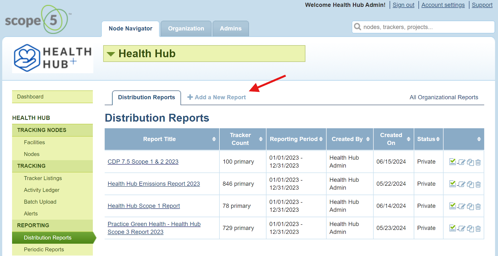Switch to the Organization tab
Image resolution: width=498 pixels, height=256 pixels.
pyautogui.click(x=186, y=29)
